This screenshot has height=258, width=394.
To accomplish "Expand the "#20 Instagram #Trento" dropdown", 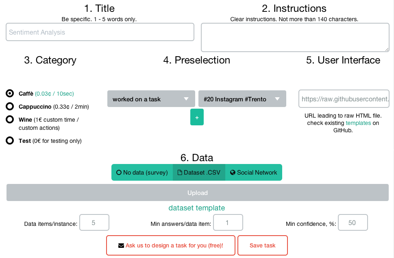I will click(242, 99).
